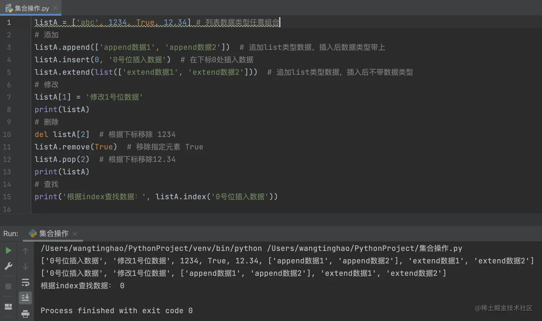Click the Restore Layout icon
542x321 pixels.
pos(8,307)
